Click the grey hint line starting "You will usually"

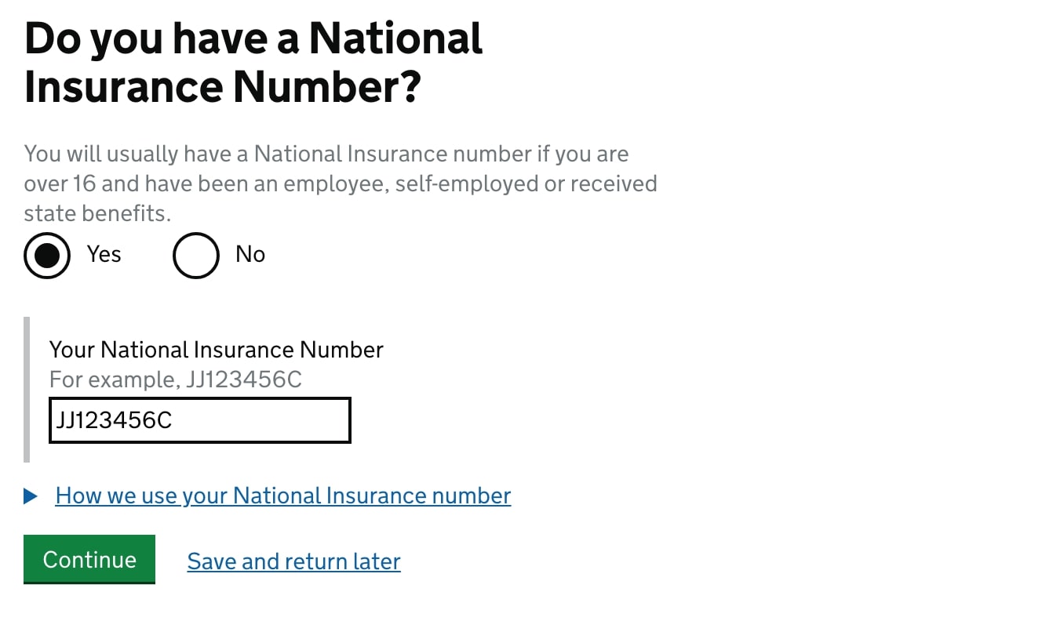pyautogui.click(x=326, y=154)
